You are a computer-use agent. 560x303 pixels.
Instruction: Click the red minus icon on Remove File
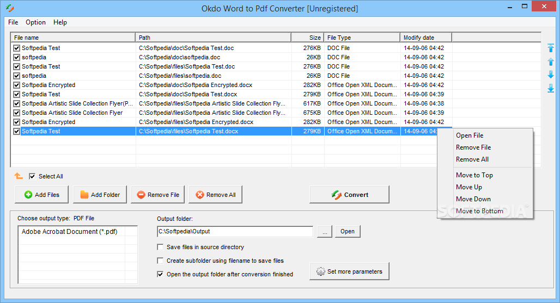coord(141,195)
